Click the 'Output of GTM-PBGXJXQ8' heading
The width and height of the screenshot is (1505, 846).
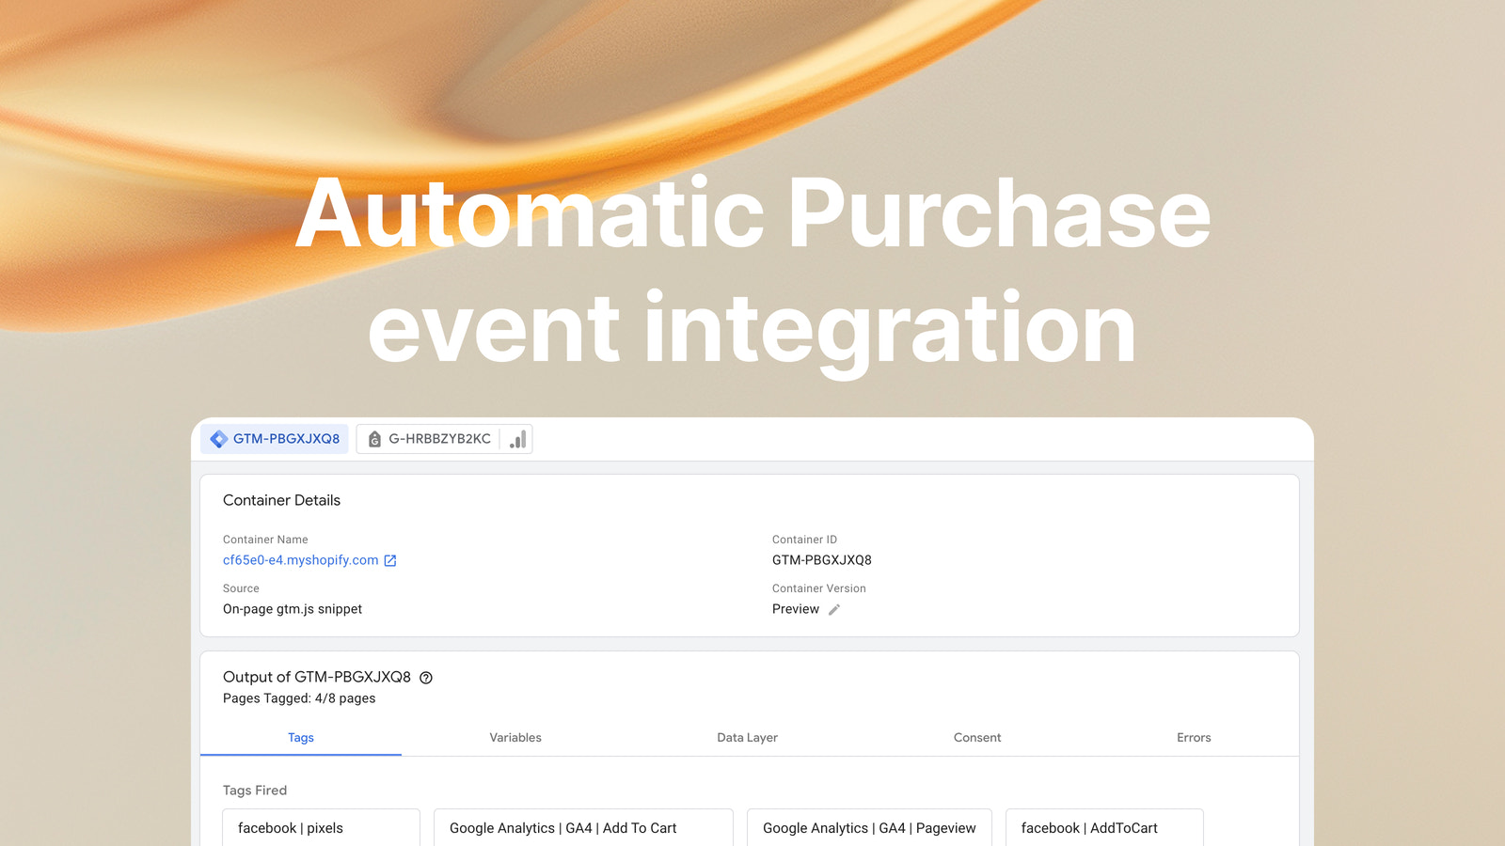(317, 677)
